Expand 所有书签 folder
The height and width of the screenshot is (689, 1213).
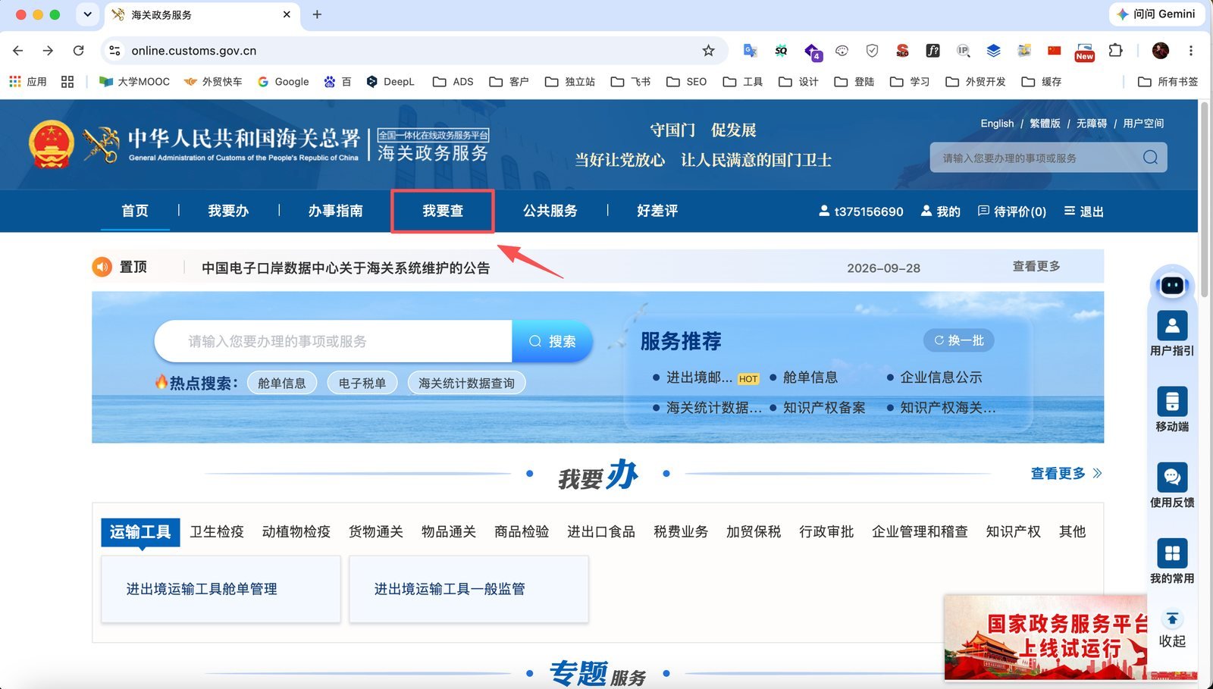pos(1168,82)
